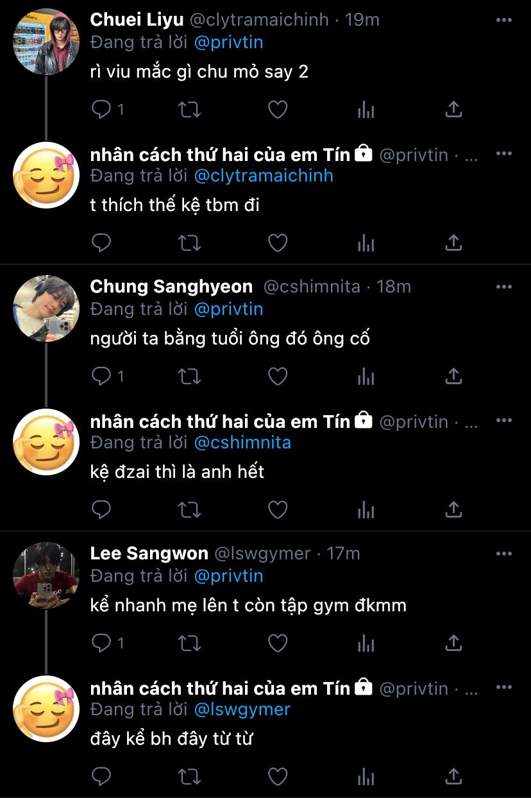Like Lee Sangwon's gym tweet
Viewport: 531px width, 798px height.
click(277, 643)
